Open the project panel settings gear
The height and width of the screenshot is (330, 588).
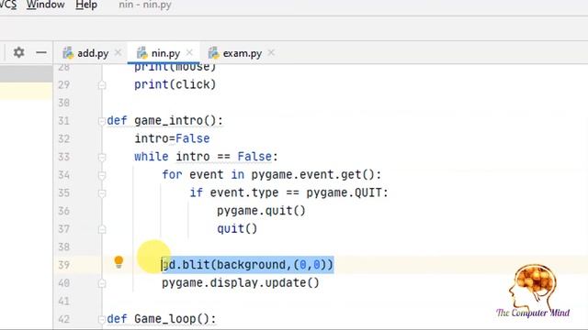pyautogui.click(x=18, y=52)
